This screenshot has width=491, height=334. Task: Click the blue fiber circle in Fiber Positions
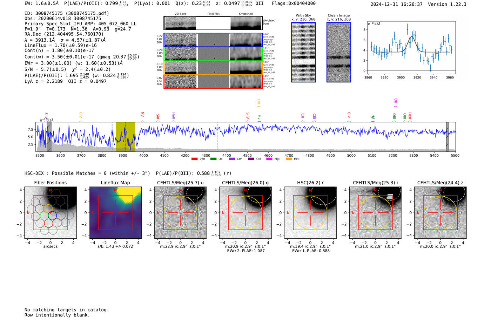tap(52, 216)
